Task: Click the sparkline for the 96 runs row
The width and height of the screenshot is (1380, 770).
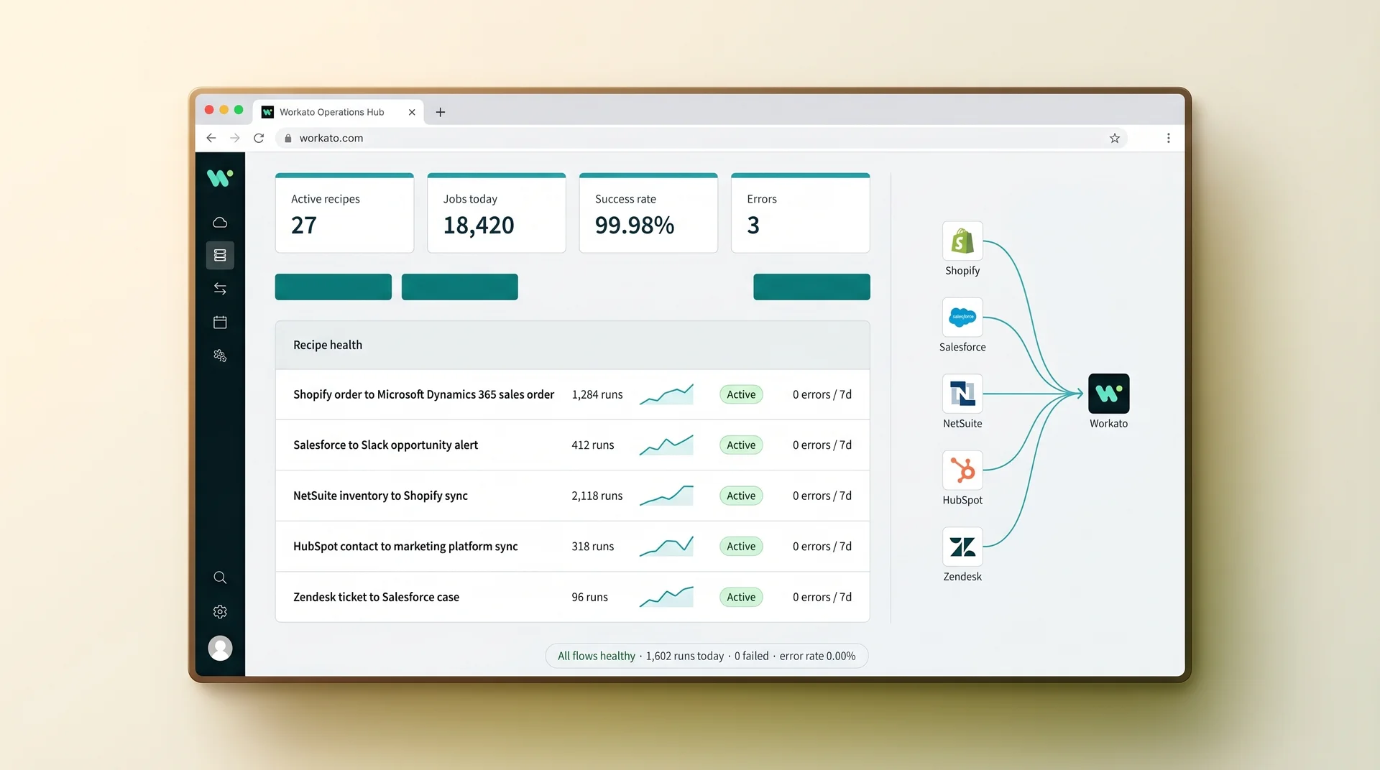Action: [x=666, y=597]
